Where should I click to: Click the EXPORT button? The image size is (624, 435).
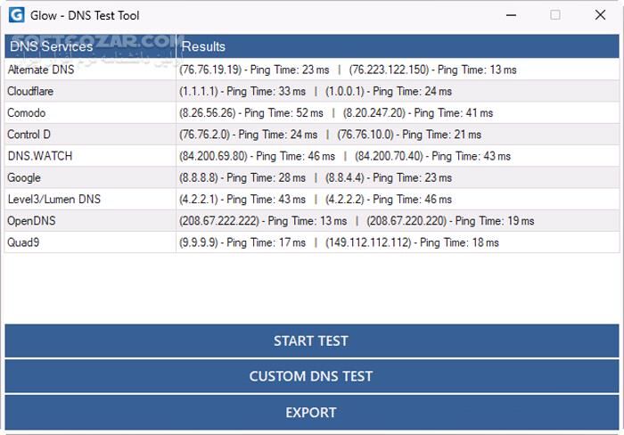click(310, 413)
